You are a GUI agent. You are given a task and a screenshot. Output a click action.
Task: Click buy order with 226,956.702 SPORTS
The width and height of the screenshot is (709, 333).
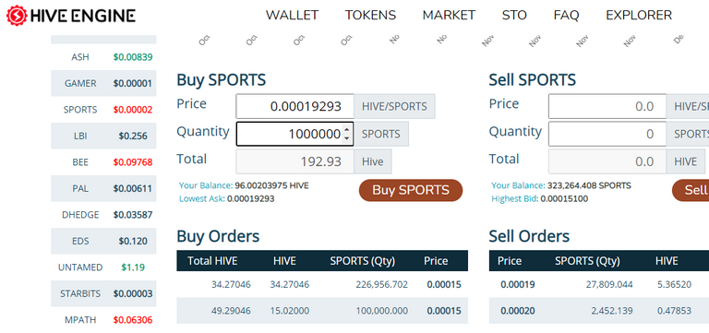click(322, 285)
